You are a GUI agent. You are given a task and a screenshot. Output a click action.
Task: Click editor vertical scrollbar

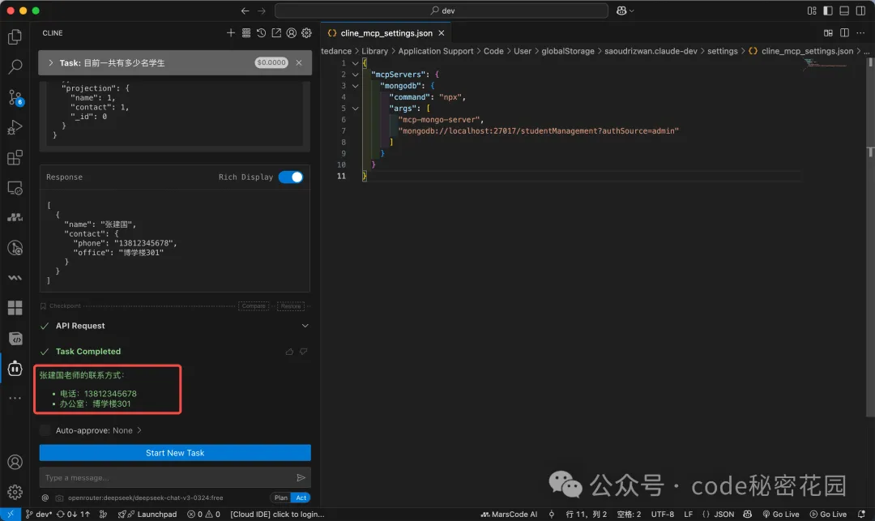[870, 237]
